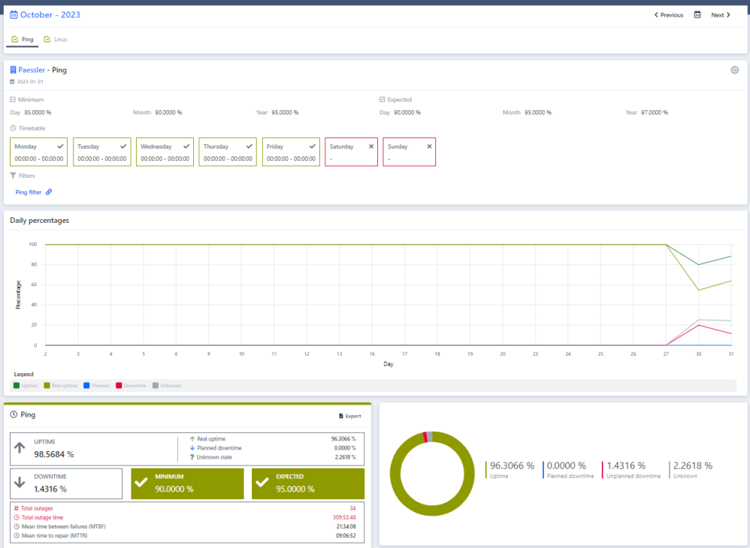Viewport: 750px width, 548px height.
Task: Toggle the Uptime legend swatch
Action: tap(17, 386)
